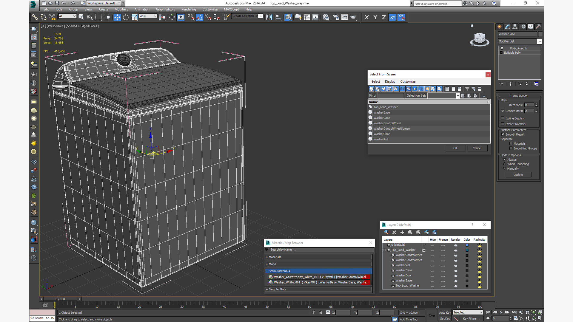This screenshot has width=573, height=322.
Task: Open Customize menu in Select From Scene
Action: coord(408,81)
